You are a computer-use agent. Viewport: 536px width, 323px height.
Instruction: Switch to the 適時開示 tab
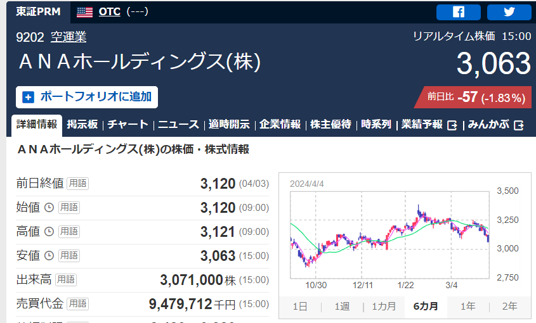pyautogui.click(x=230, y=125)
